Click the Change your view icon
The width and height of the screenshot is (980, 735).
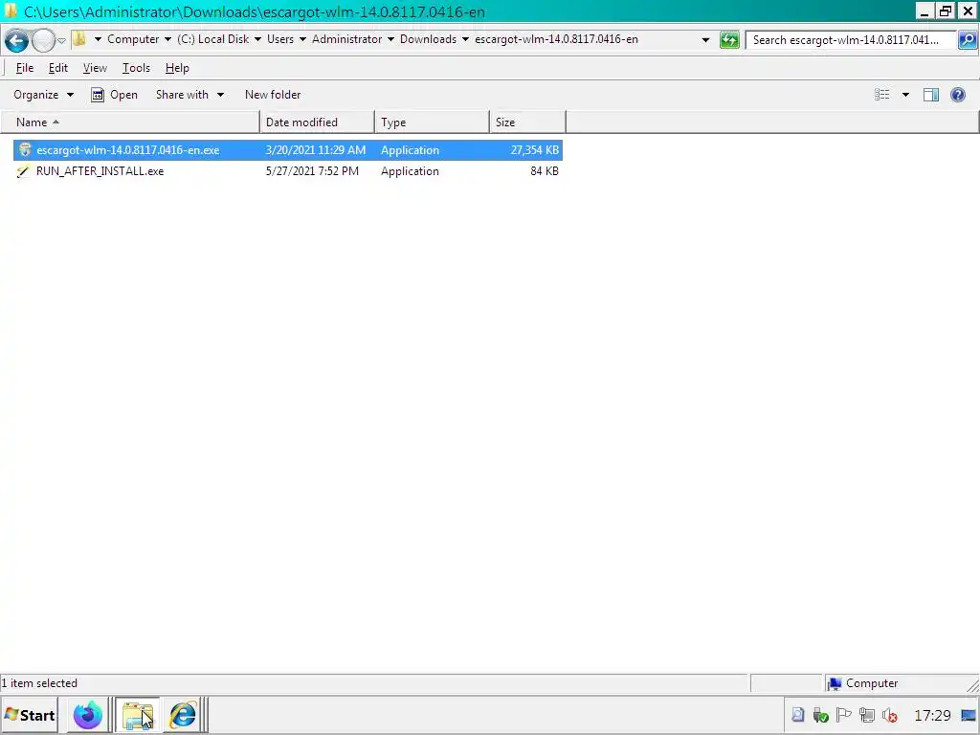pyautogui.click(x=881, y=95)
